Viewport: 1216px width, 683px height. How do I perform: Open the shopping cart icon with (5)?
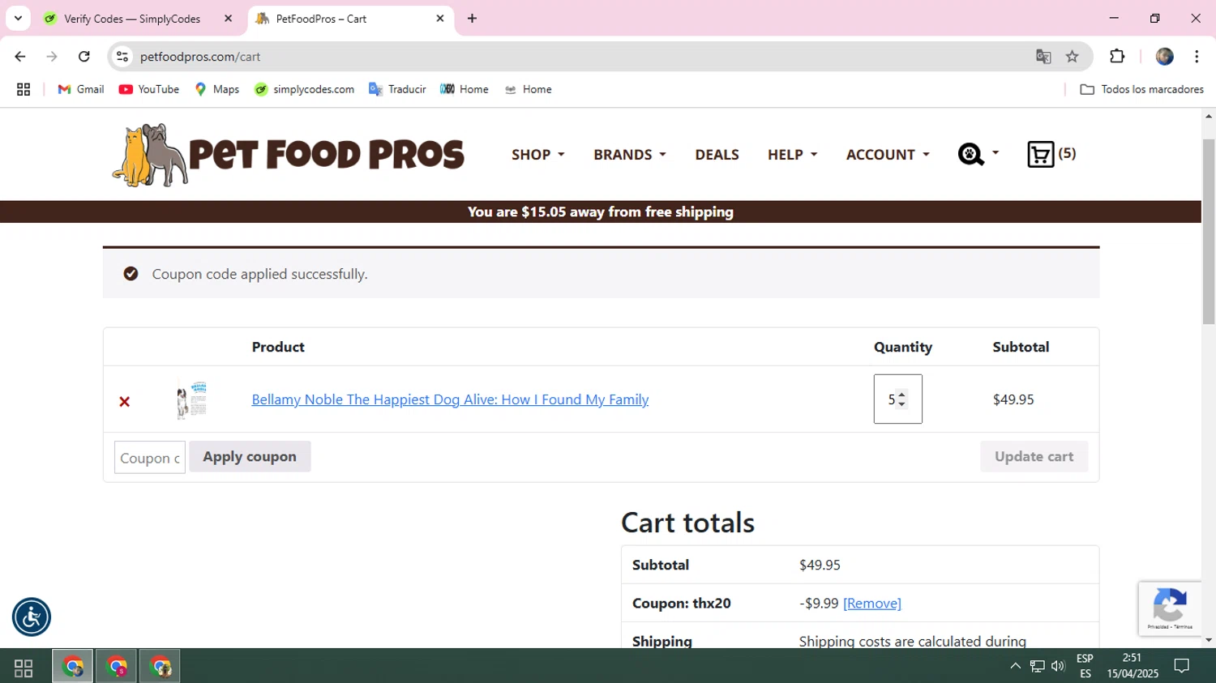(1051, 154)
